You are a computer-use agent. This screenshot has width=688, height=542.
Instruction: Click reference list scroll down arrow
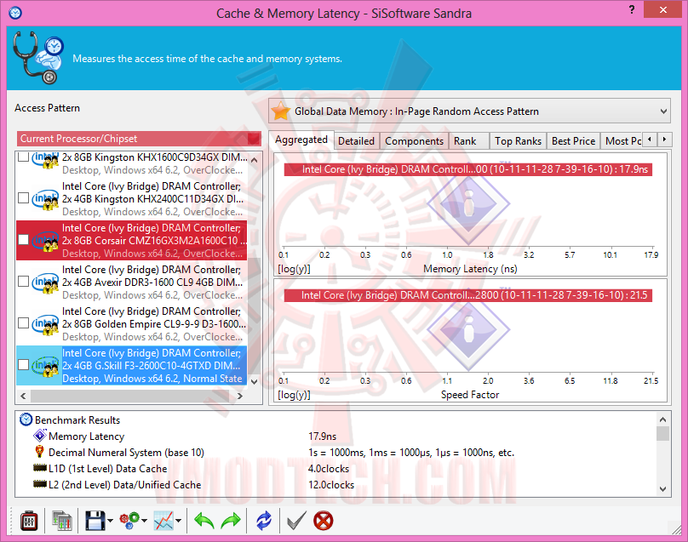(254, 381)
